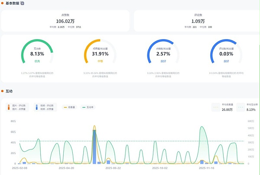Click the 平均观看量 dashed line icon
Viewport: 260px width, 175px height.
pyautogui.click(x=216, y=107)
